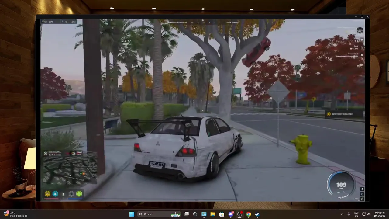Switch to the recording app with the red dot
This screenshot has height=219, width=389.
239,214
